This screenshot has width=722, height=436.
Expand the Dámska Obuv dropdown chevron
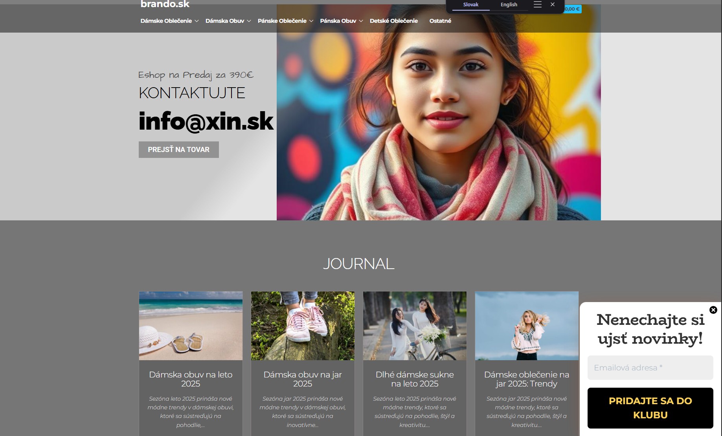point(249,21)
